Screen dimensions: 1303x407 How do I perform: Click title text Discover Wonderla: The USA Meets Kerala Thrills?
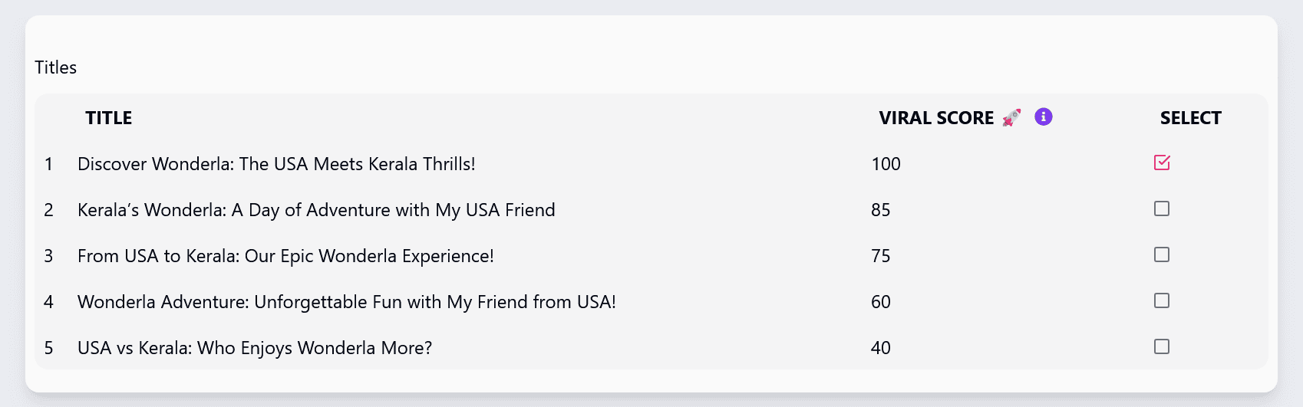pyautogui.click(x=276, y=164)
